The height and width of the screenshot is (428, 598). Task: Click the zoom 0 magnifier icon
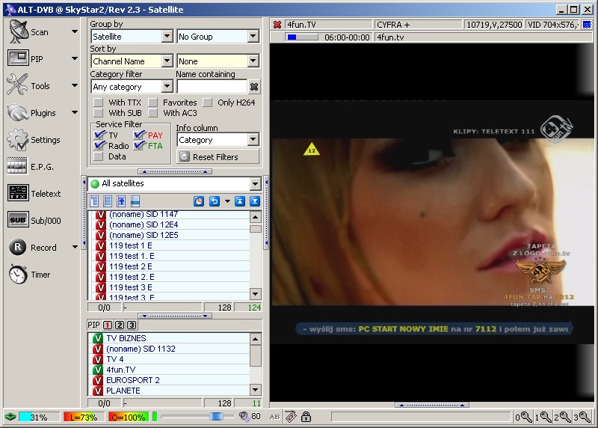[x=524, y=417]
